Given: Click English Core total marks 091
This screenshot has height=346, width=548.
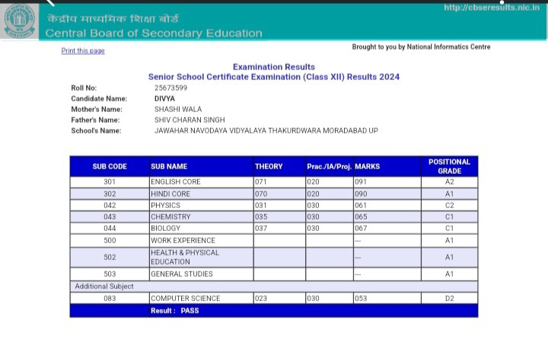Looking at the screenshot, I should (x=361, y=182).
